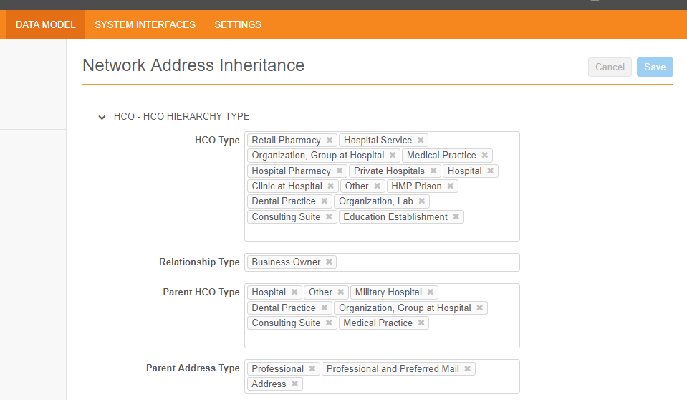Click empty space in Parent HCO Type field
The image size is (687, 400).
pos(382,338)
